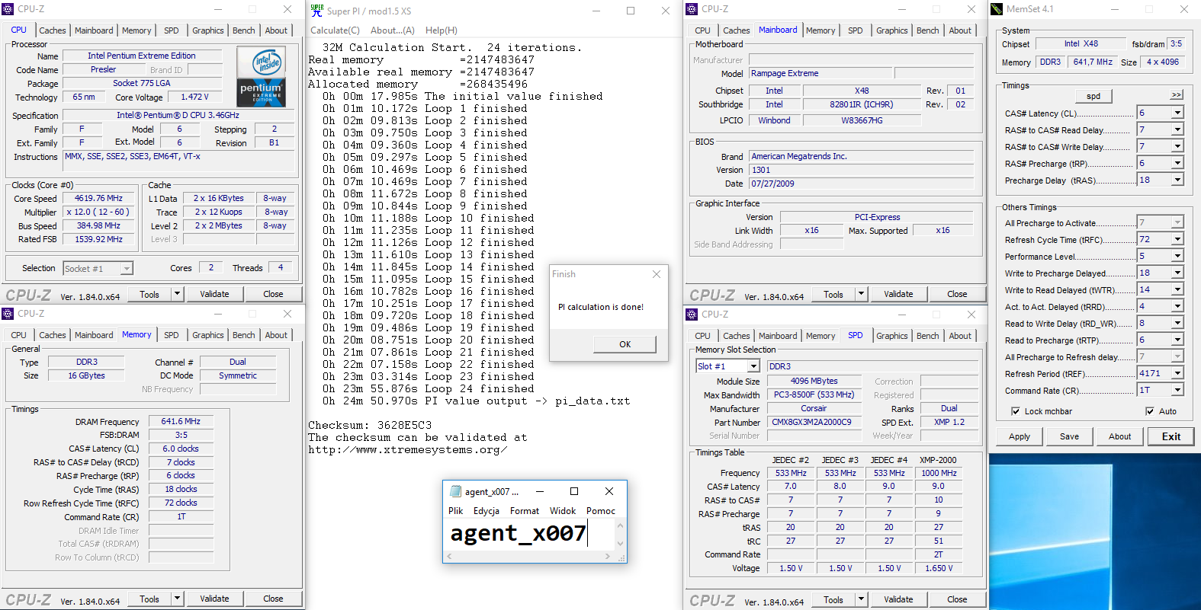This screenshot has height=610, width=1201.
Task: Click inside the Notepad text area with agent_x007
Action: 528,535
